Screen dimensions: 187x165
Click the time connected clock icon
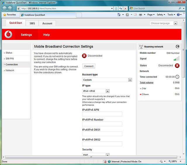pos(177,77)
